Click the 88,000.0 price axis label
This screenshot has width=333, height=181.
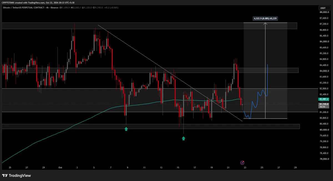(324, 12)
